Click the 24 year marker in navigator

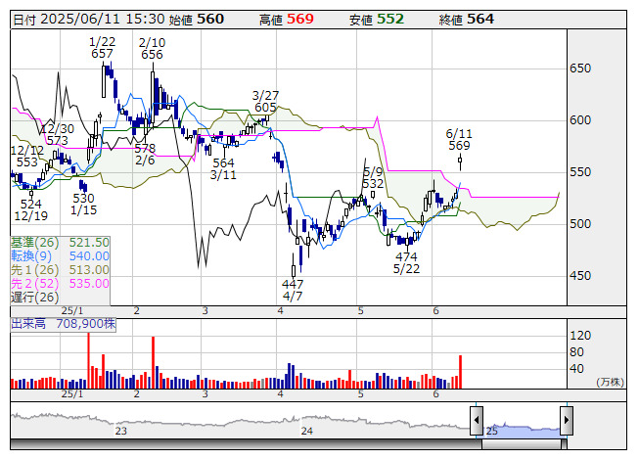[307, 431]
